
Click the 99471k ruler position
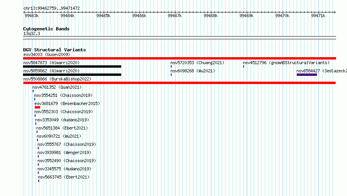318,16
